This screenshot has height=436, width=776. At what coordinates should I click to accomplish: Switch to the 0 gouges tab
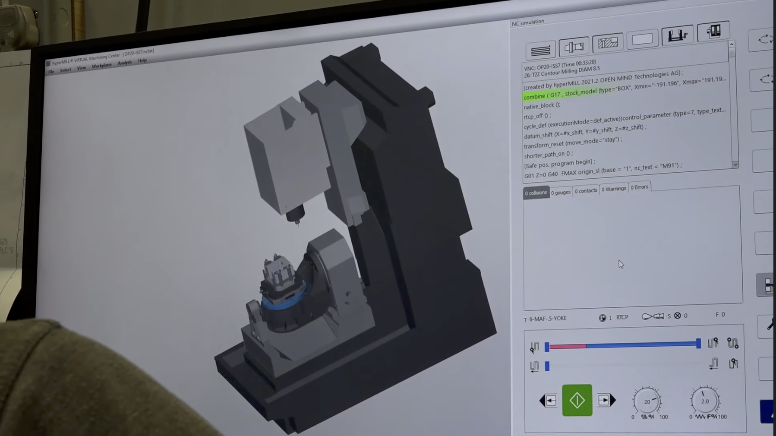point(561,193)
